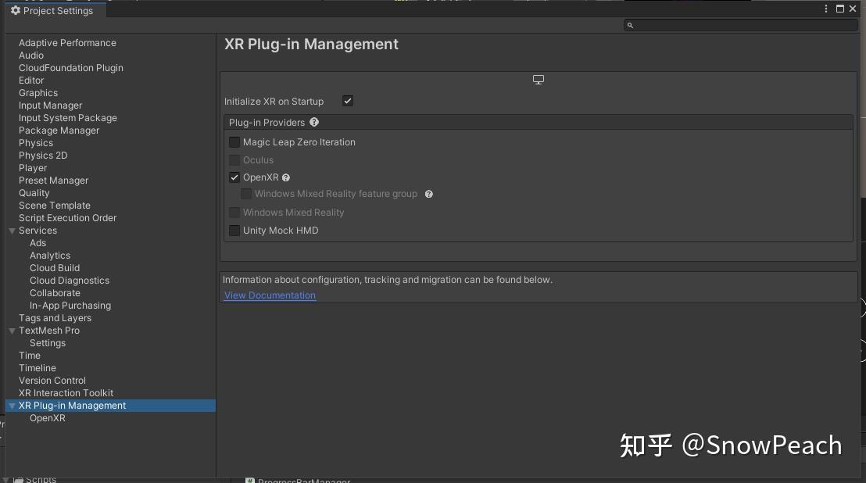Viewport: 866px width, 483px height.
Task: Click Windows Mixed Reality feature group help icon
Action: point(428,194)
